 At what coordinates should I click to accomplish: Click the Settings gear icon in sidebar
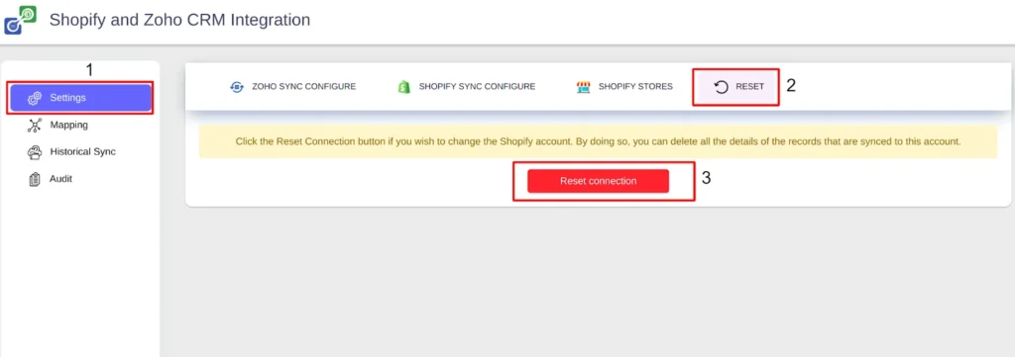click(x=35, y=98)
